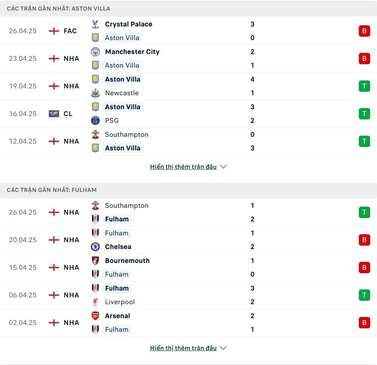The height and width of the screenshot is (365, 377).
Task: Click the PSG club crest
Action: pos(95,121)
